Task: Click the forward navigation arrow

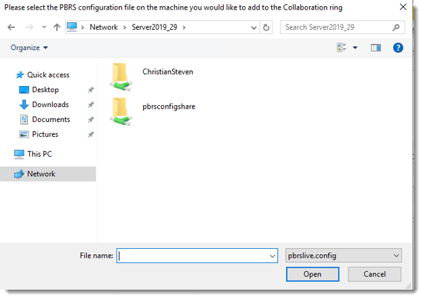Action: coord(29,27)
